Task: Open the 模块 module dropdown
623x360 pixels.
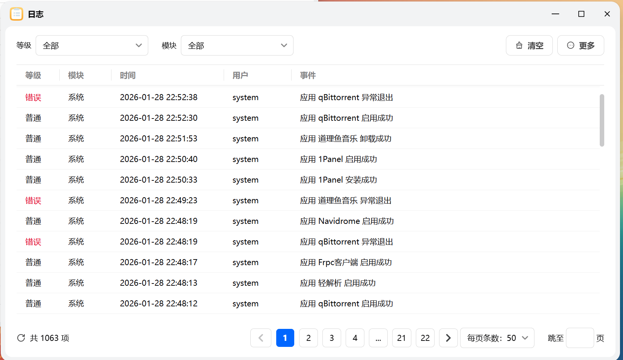Action: pyautogui.click(x=237, y=45)
